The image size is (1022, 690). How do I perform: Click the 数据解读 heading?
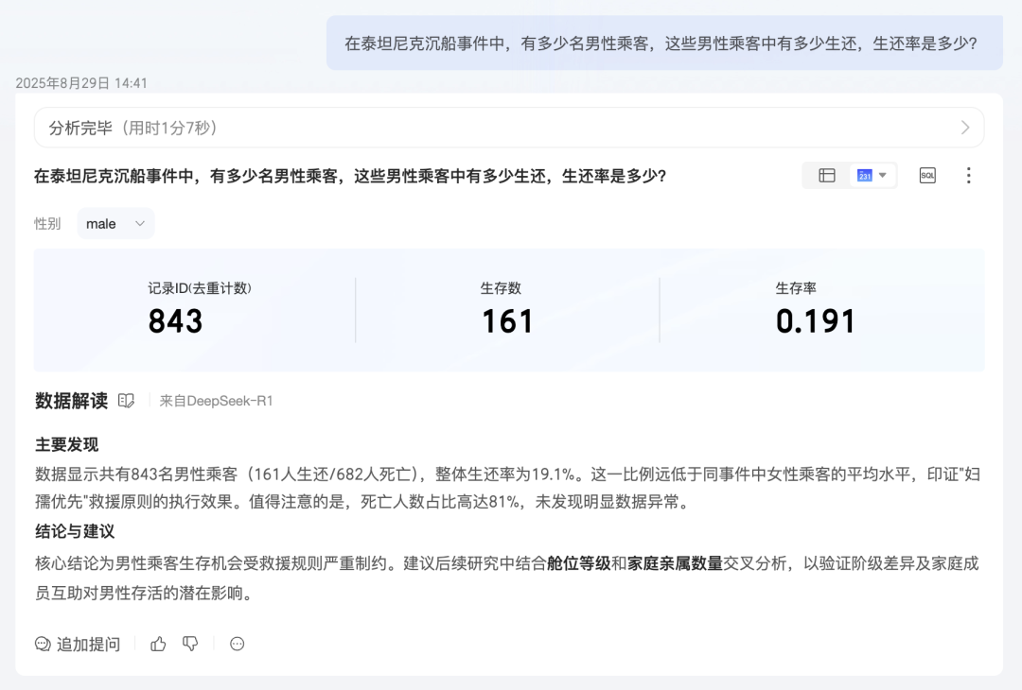(x=72, y=401)
